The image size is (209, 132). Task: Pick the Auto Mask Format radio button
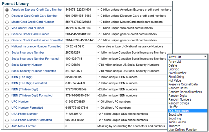click(7, 126)
